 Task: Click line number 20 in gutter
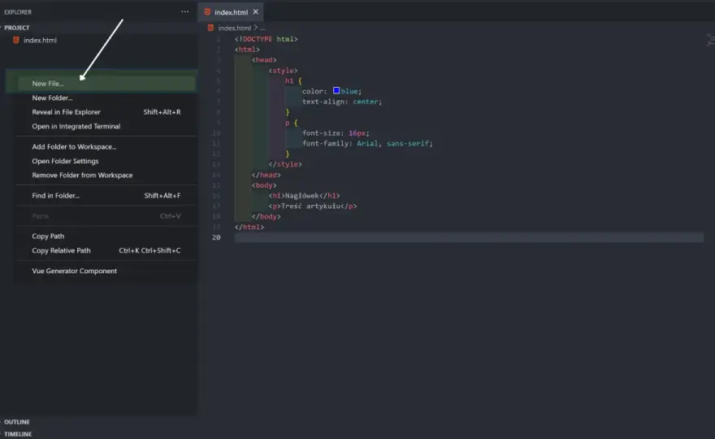(x=216, y=237)
